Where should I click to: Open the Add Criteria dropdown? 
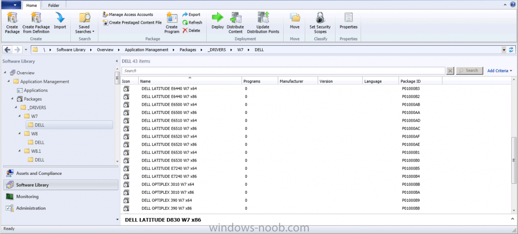coord(500,71)
